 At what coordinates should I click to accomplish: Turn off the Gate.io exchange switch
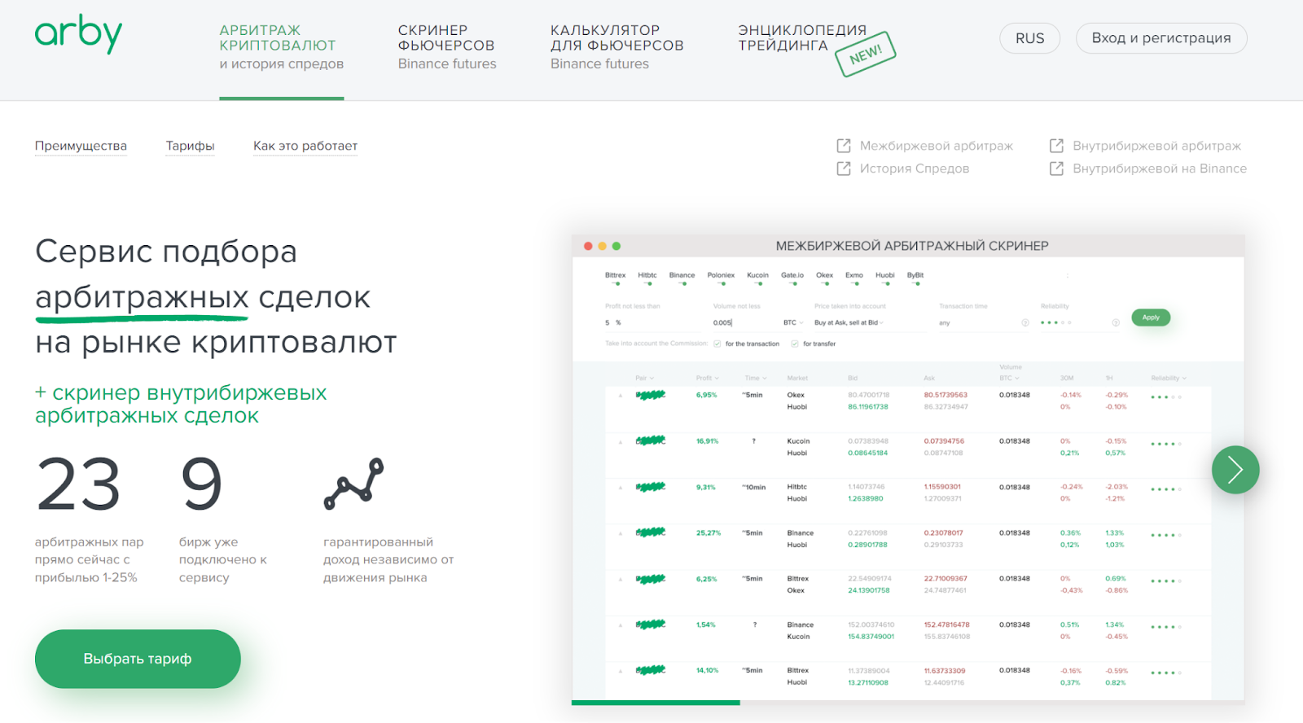click(x=793, y=284)
